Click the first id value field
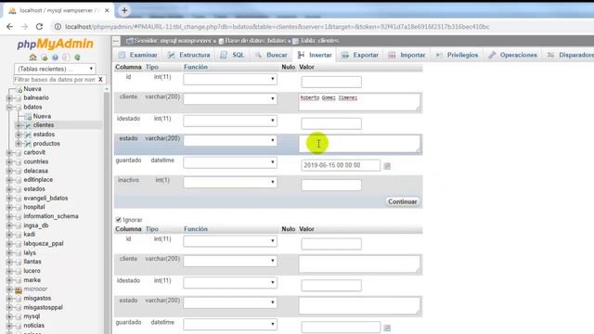 point(331,82)
